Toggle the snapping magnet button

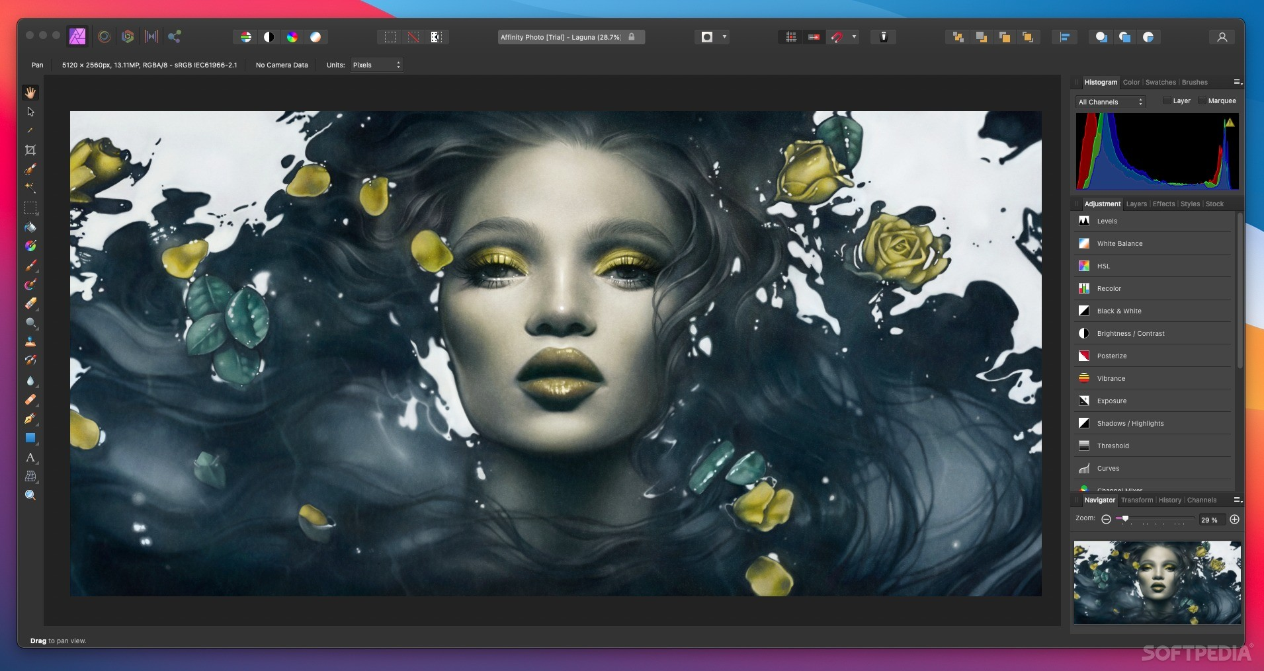[837, 37]
